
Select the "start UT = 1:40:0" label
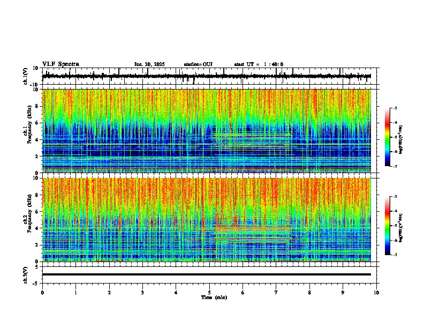click(x=259, y=64)
